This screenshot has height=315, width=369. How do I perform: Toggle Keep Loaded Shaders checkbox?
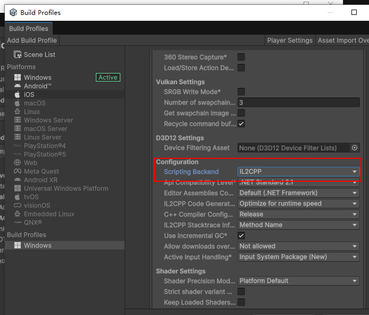[x=241, y=302]
